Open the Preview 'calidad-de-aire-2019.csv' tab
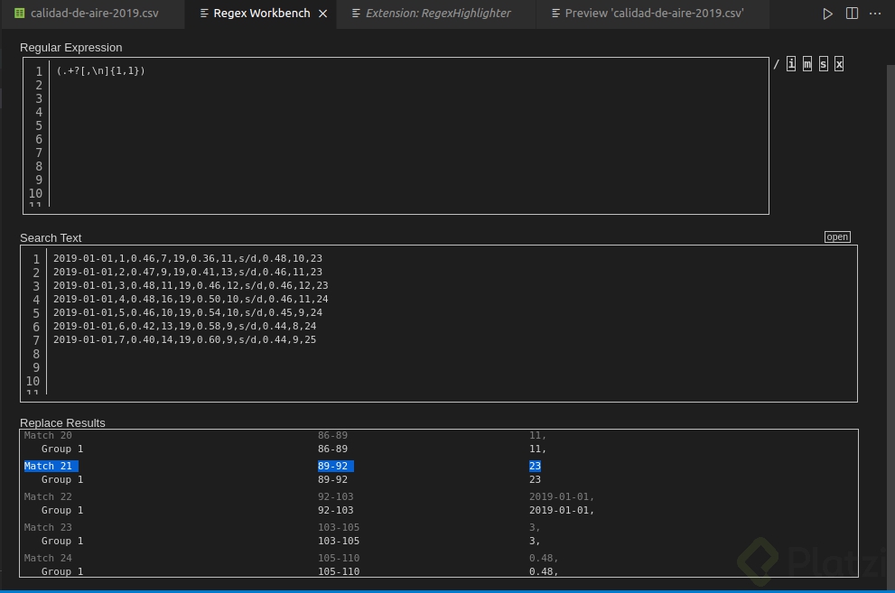Image resolution: width=895 pixels, height=593 pixels. pyautogui.click(x=653, y=14)
